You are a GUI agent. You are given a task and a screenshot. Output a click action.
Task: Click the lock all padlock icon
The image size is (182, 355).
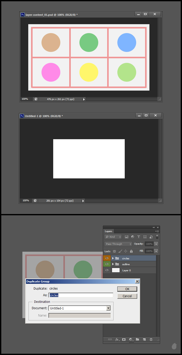131,251
